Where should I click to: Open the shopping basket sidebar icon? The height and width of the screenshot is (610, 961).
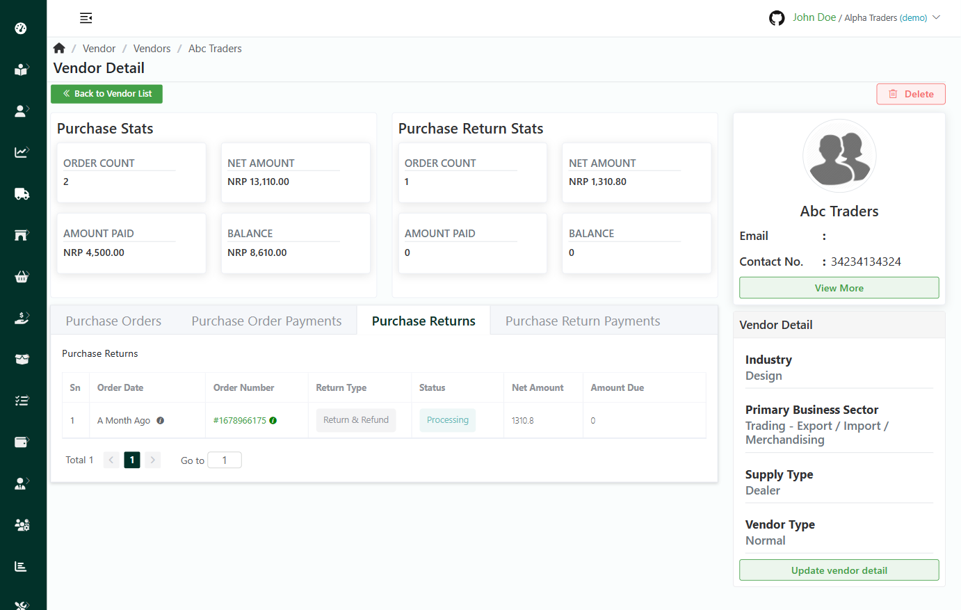point(22,277)
